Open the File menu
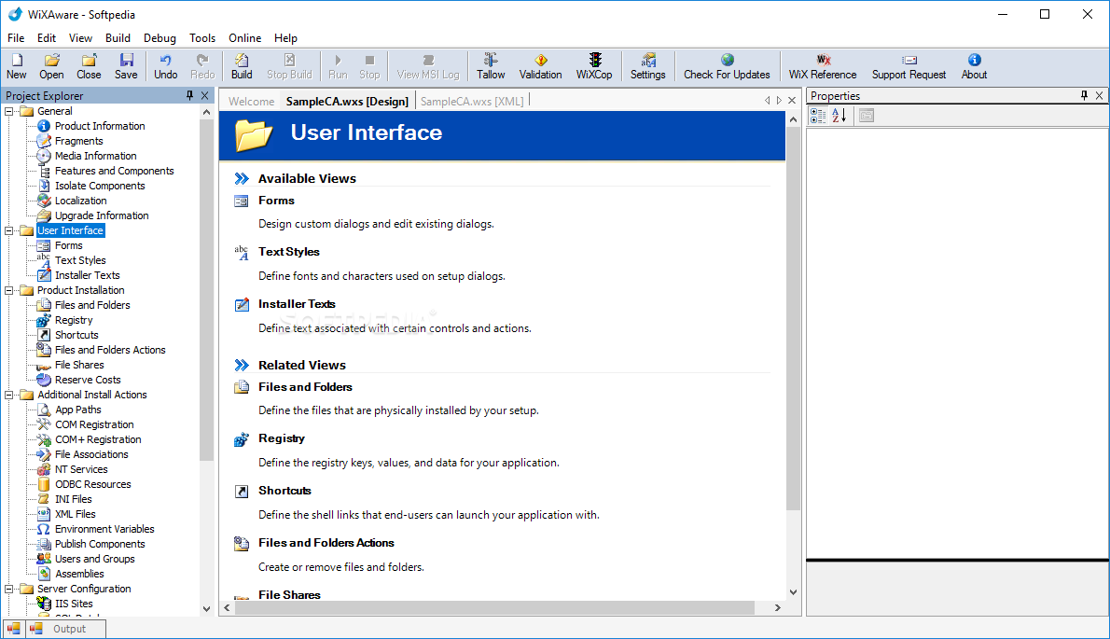The width and height of the screenshot is (1110, 639). pyautogui.click(x=16, y=38)
